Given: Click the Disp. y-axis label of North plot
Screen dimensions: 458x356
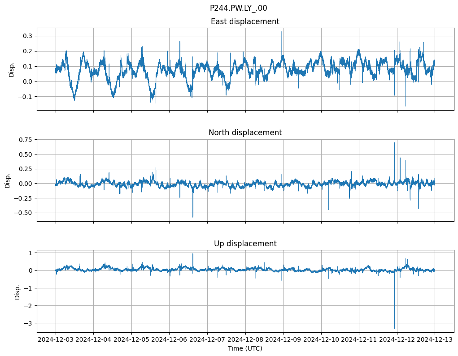Looking at the screenshot, I should tap(8, 180).
